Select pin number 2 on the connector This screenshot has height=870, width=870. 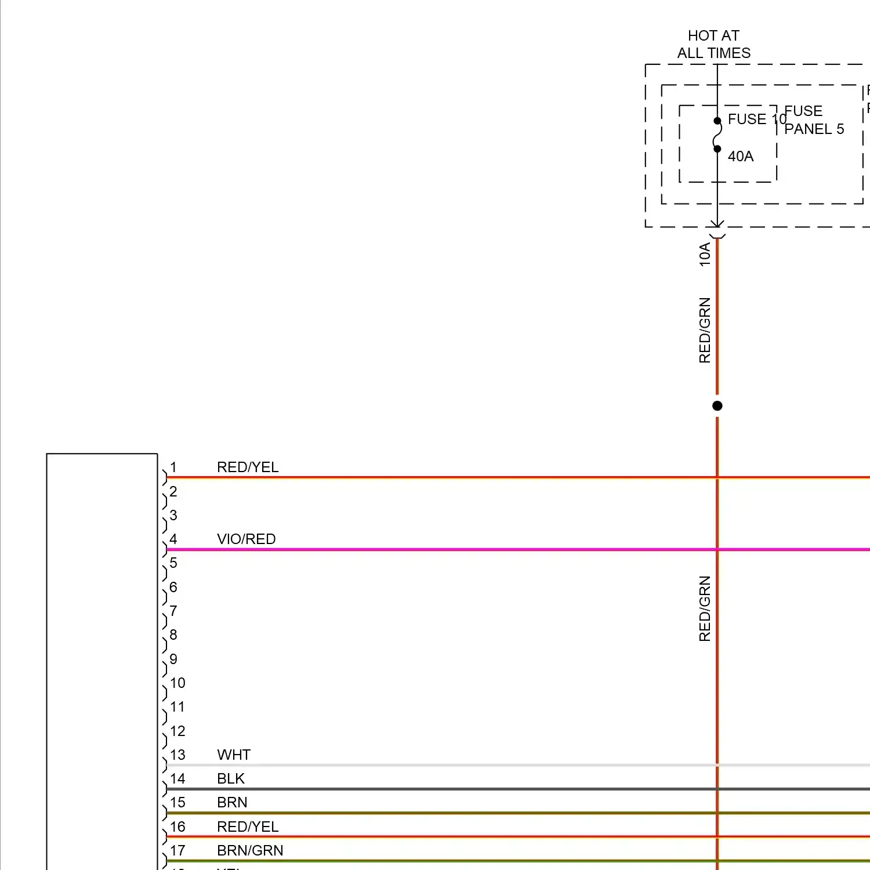point(173,491)
